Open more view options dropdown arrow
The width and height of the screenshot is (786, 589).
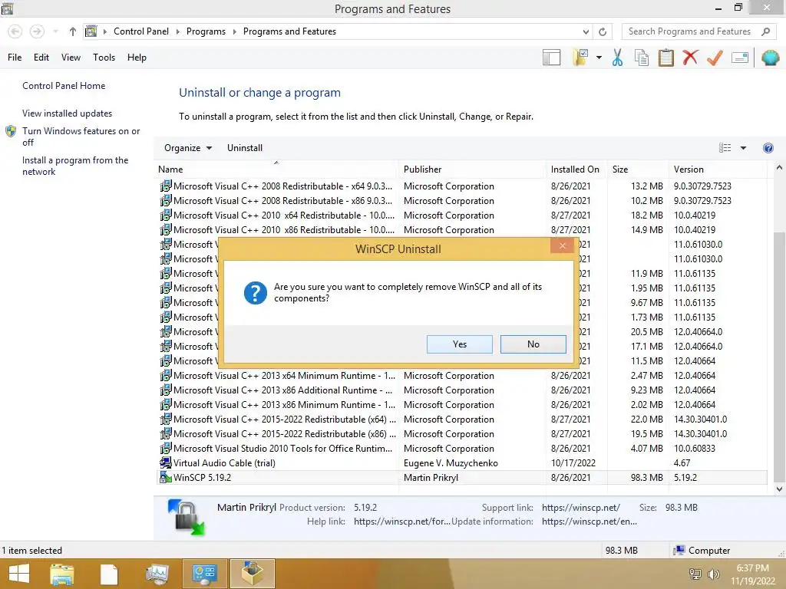(x=743, y=148)
